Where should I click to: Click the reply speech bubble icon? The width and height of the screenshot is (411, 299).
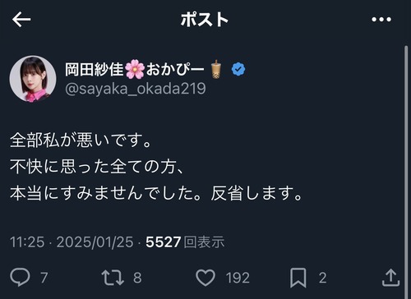[x=20, y=277]
